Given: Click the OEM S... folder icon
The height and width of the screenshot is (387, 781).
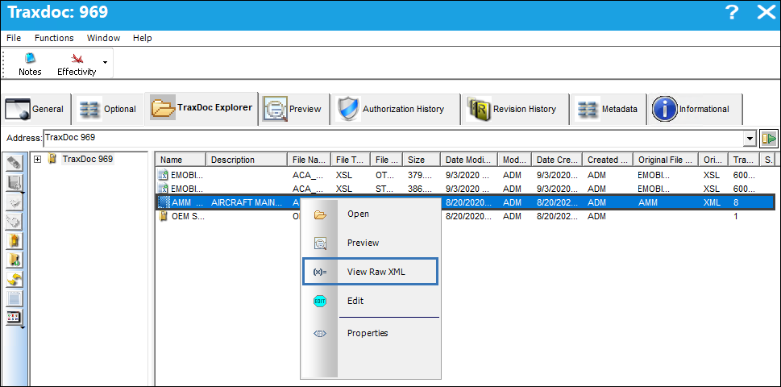Looking at the screenshot, I should click(x=164, y=217).
